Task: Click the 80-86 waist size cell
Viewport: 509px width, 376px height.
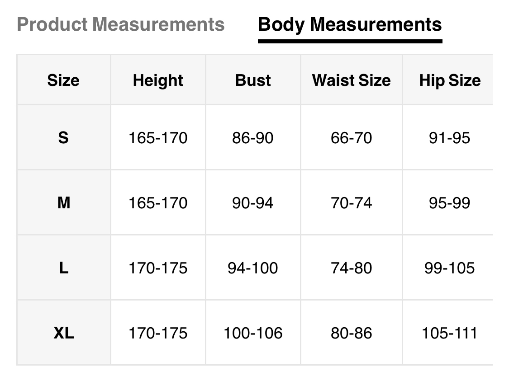Action: click(351, 334)
